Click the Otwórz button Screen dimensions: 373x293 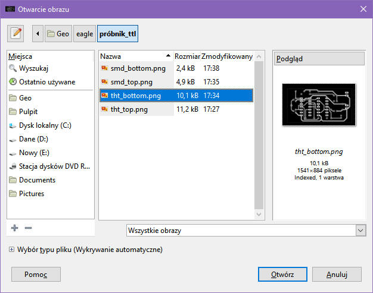(x=282, y=275)
